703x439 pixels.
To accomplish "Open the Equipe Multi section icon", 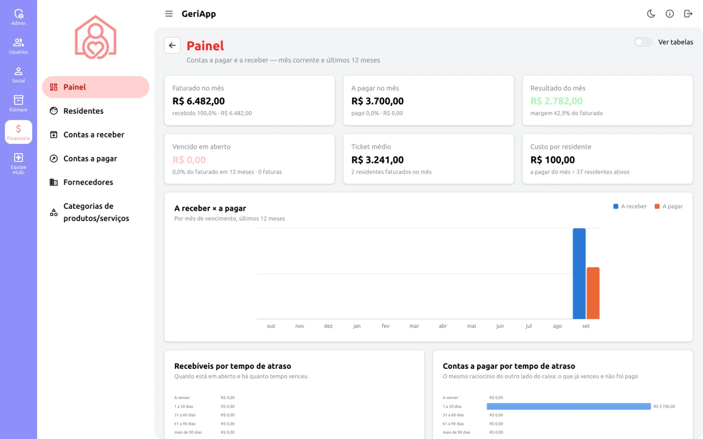I will pyautogui.click(x=19, y=163).
